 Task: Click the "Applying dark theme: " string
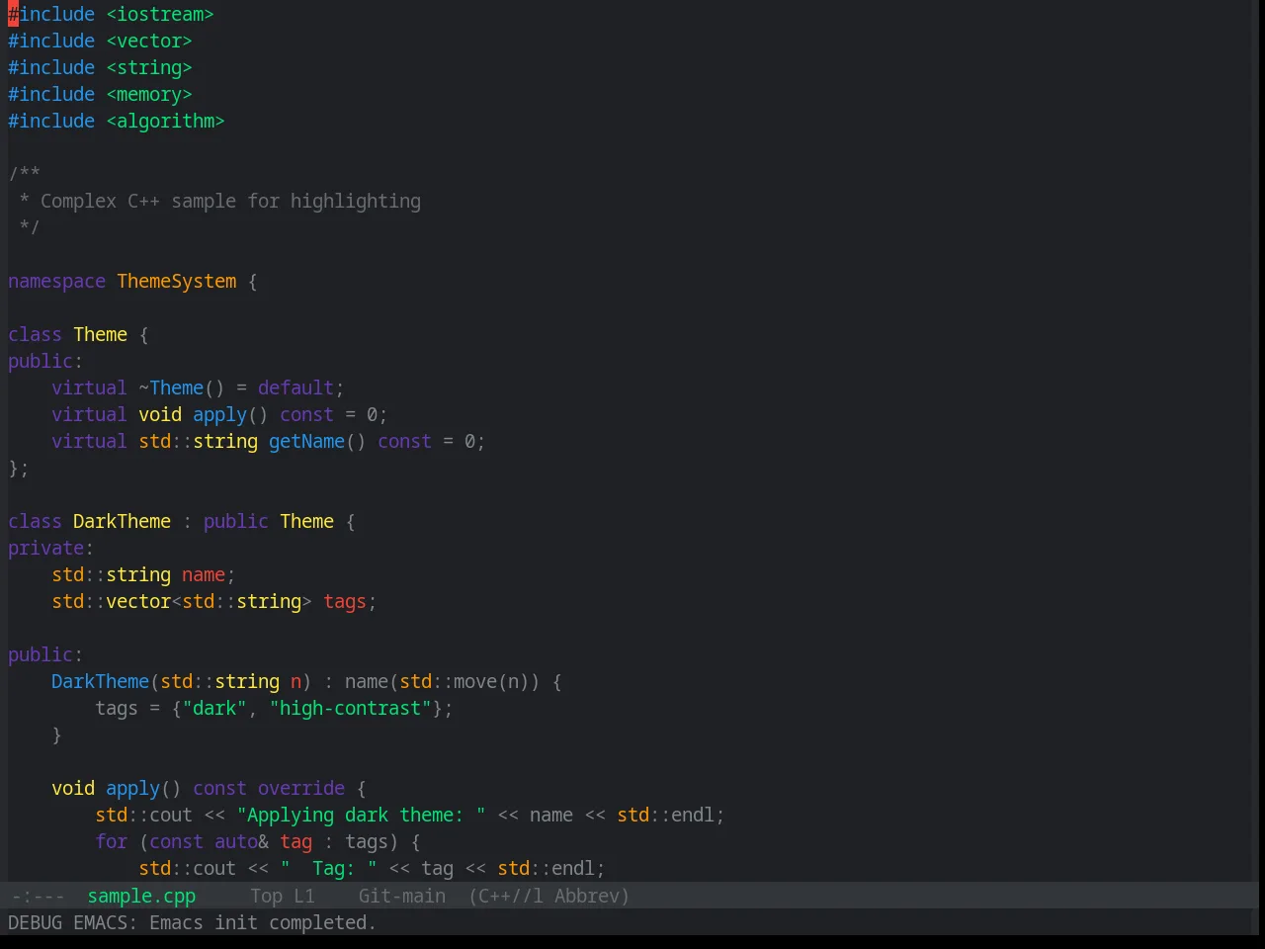click(361, 815)
